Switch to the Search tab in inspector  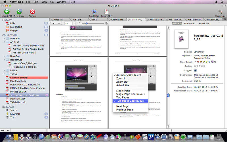204,23
